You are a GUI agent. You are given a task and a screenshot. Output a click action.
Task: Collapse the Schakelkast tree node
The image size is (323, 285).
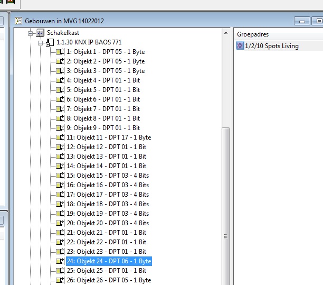tap(31, 33)
